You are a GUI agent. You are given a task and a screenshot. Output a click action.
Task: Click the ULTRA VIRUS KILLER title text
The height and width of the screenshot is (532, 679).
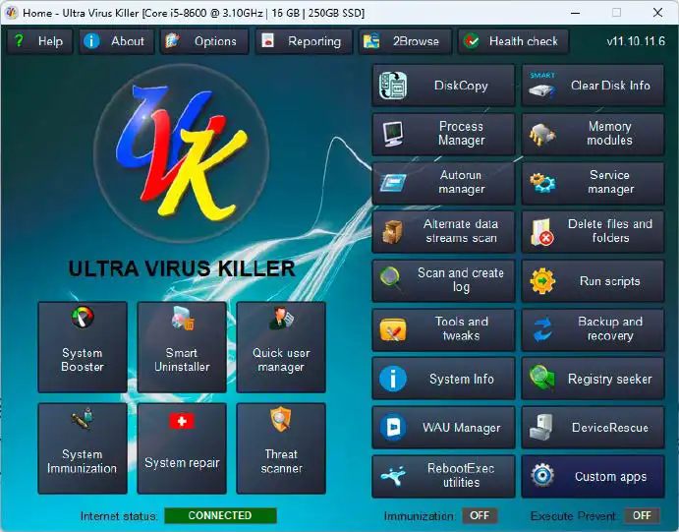coord(182,268)
